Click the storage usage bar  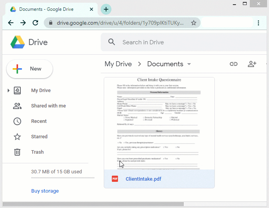click(63, 178)
